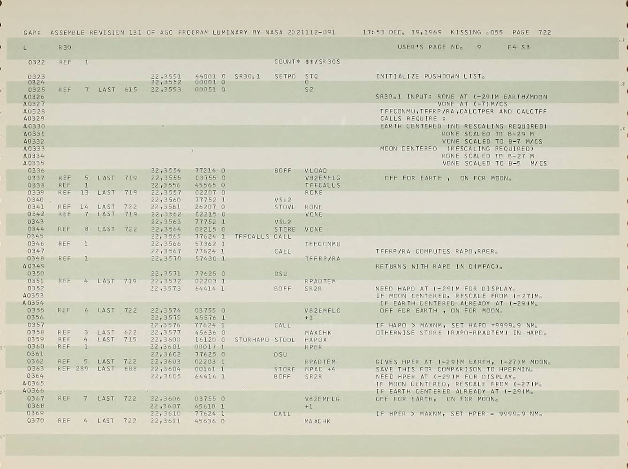This screenshot has width=628, height=469.
Task: Click line number 'A0335'
Action: point(34,163)
